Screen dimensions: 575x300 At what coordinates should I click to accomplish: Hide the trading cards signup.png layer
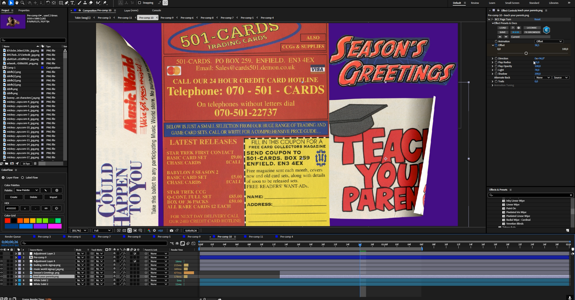[x=1, y=265]
